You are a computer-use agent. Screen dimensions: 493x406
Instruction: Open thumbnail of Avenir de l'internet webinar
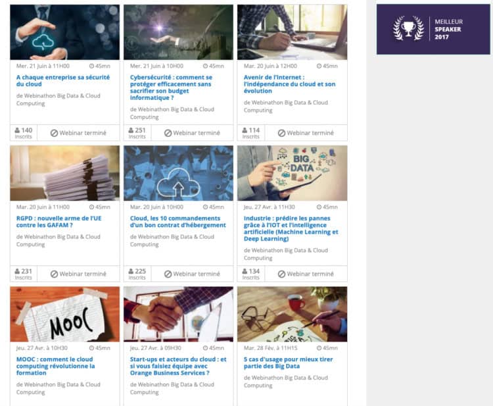click(x=292, y=32)
